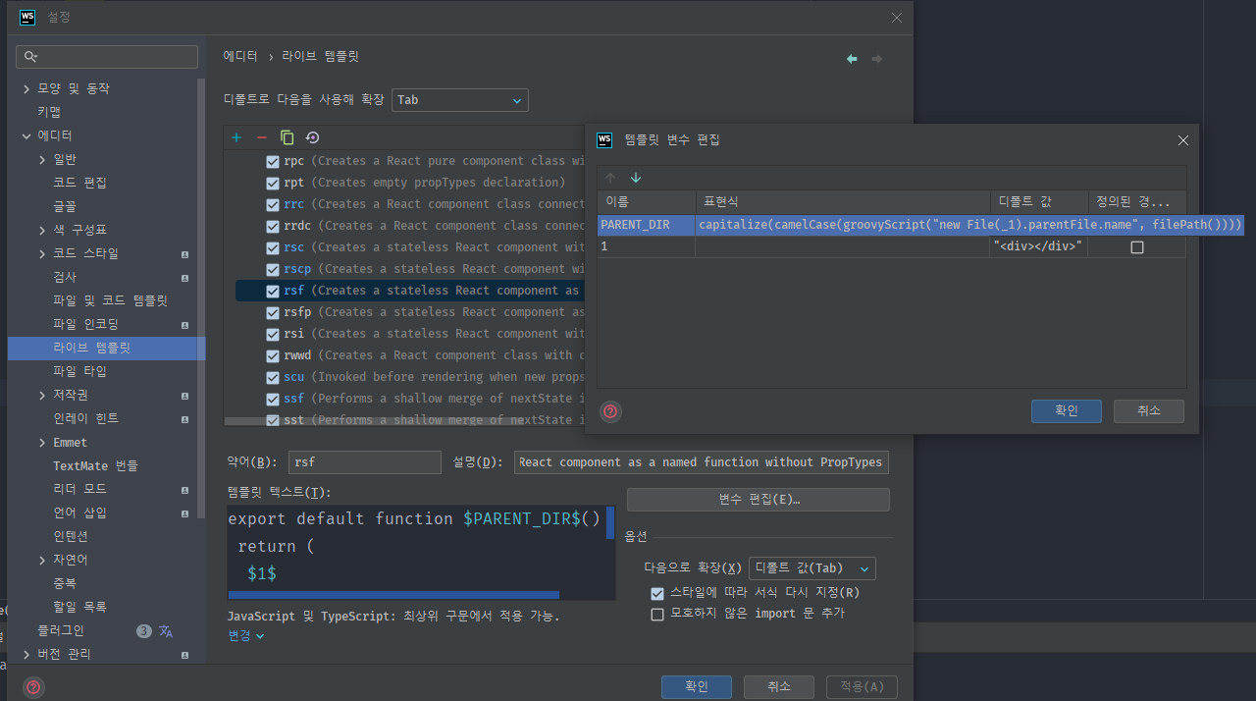Focus the settings search field
The image size is (1256, 701).
(107, 57)
